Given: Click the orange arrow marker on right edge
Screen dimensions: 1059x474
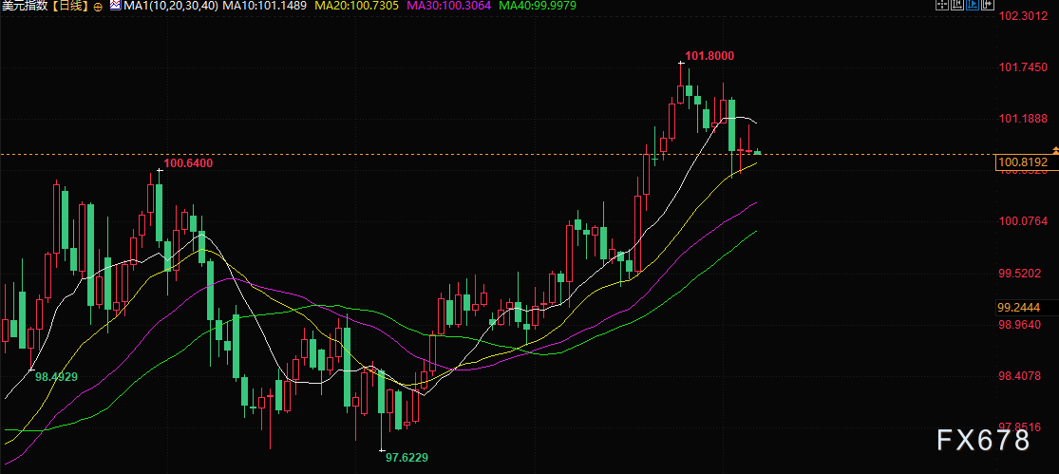Looking at the screenshot, I should click(x=1055, y=148).
